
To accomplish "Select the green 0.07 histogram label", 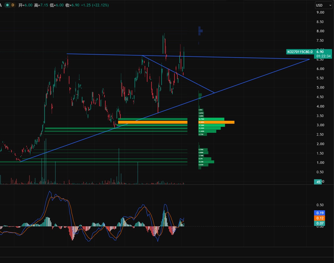I will 319,224.
